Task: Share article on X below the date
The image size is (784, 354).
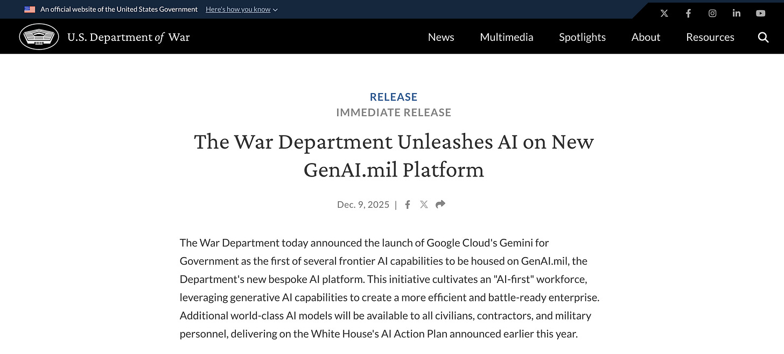Action: click(424, 204)
